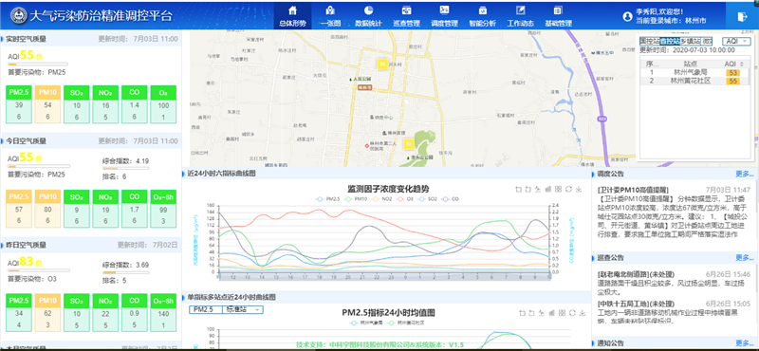Click the logout icon at top right
The width and height of the screenshot is (759, 351).
(742, 16)
